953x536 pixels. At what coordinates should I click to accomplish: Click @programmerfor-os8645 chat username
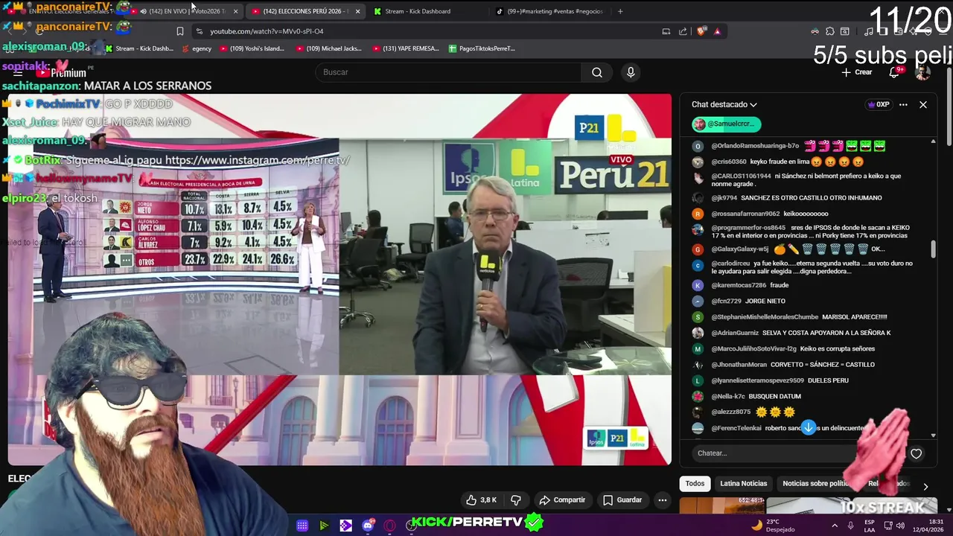[x=748, y=228]
